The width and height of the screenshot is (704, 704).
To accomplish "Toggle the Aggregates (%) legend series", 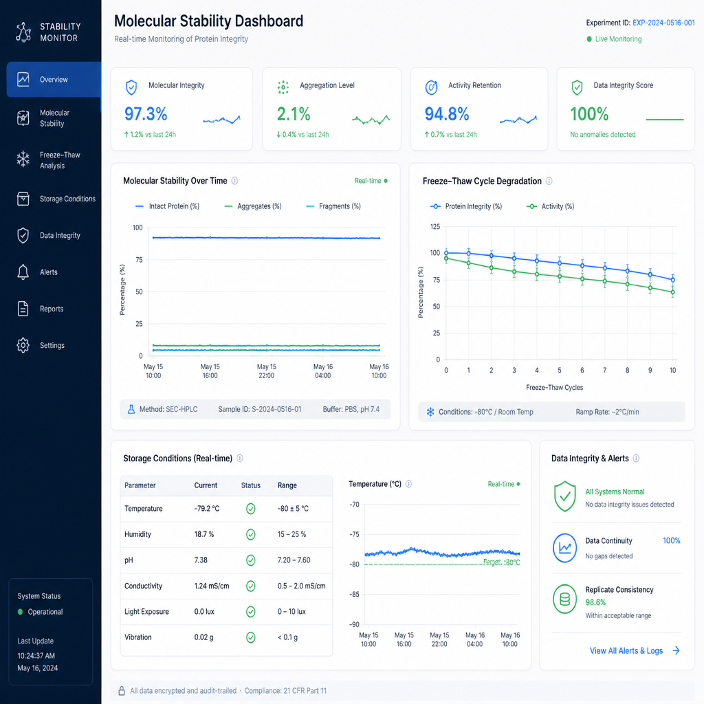I will coord(253,206).
